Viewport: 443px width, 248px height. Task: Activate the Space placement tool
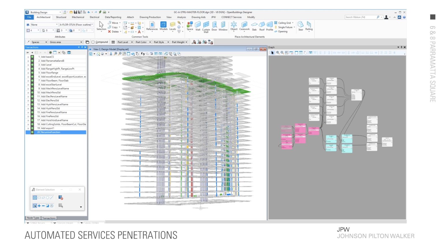[x=190, y=26]
